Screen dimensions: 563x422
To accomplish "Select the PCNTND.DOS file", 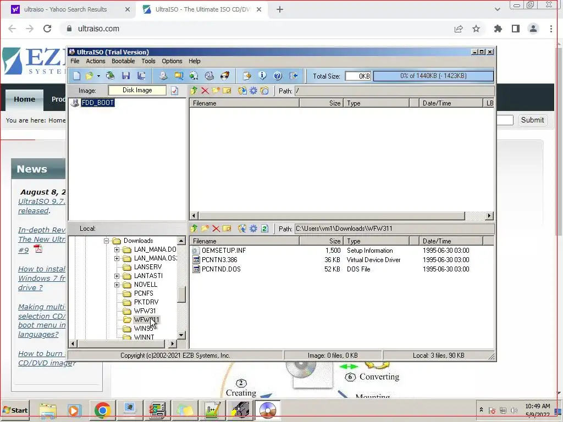I will 221,269.
